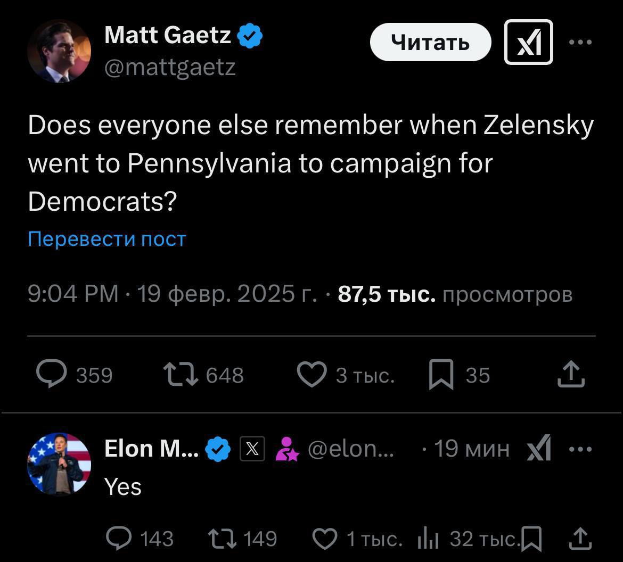Bookmark the main post showing 35
The width and height of the screenshot is (623, 562).
(x=441, y=374)
